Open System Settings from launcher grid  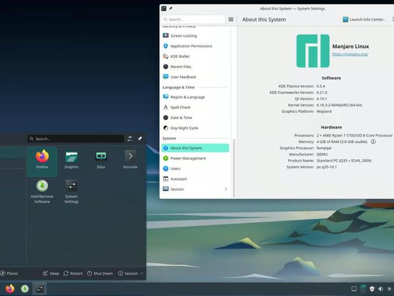(71, 191)
